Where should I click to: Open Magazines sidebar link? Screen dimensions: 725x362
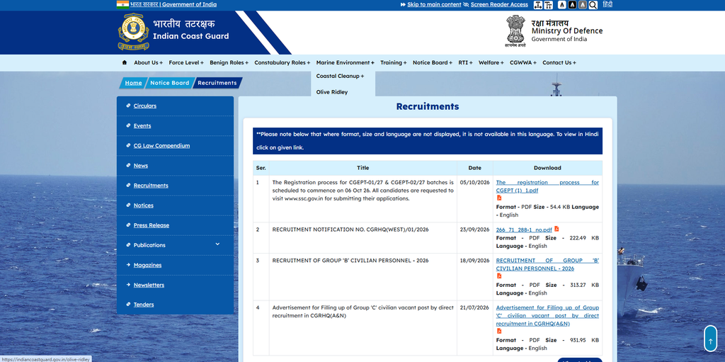pos(147,265)
